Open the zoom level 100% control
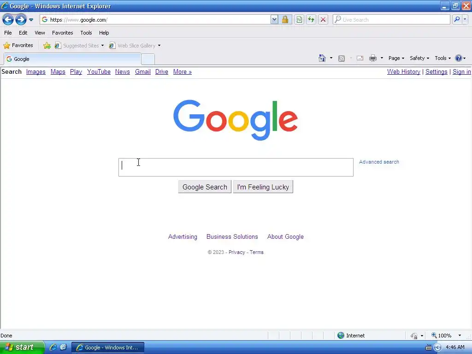This screenshot has width=472, height=354. [446, 336]
